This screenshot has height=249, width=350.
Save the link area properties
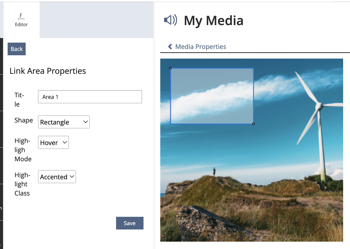(x=130, y=223)
